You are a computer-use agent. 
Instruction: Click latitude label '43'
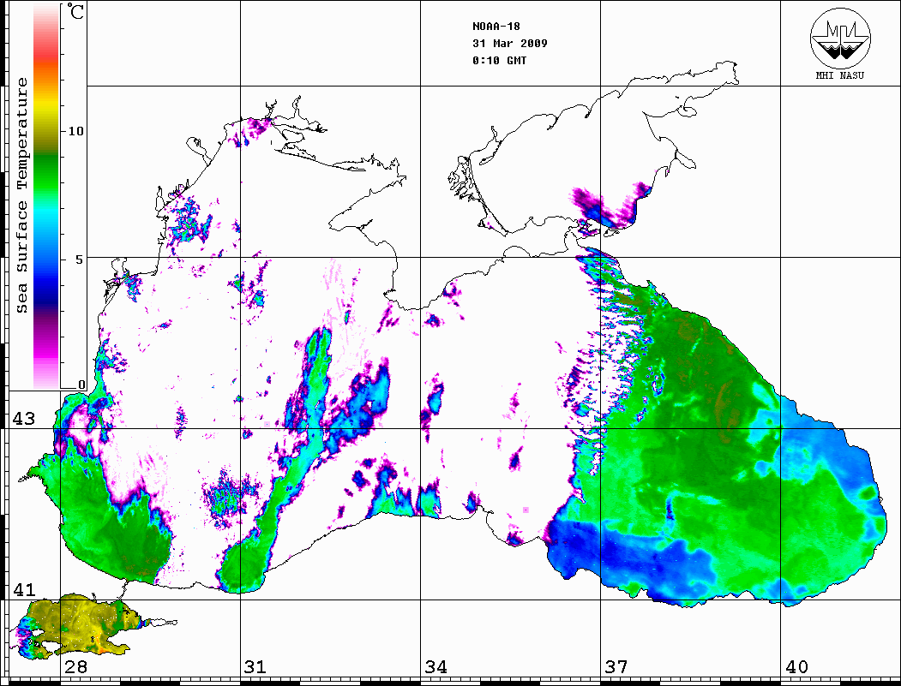point(24,419)
